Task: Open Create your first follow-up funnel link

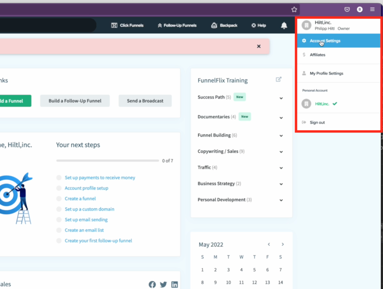Action: point(98,240)
